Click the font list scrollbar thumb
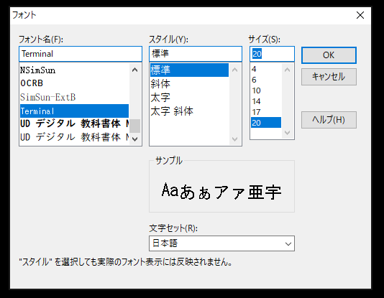 (x=134, y=126)
